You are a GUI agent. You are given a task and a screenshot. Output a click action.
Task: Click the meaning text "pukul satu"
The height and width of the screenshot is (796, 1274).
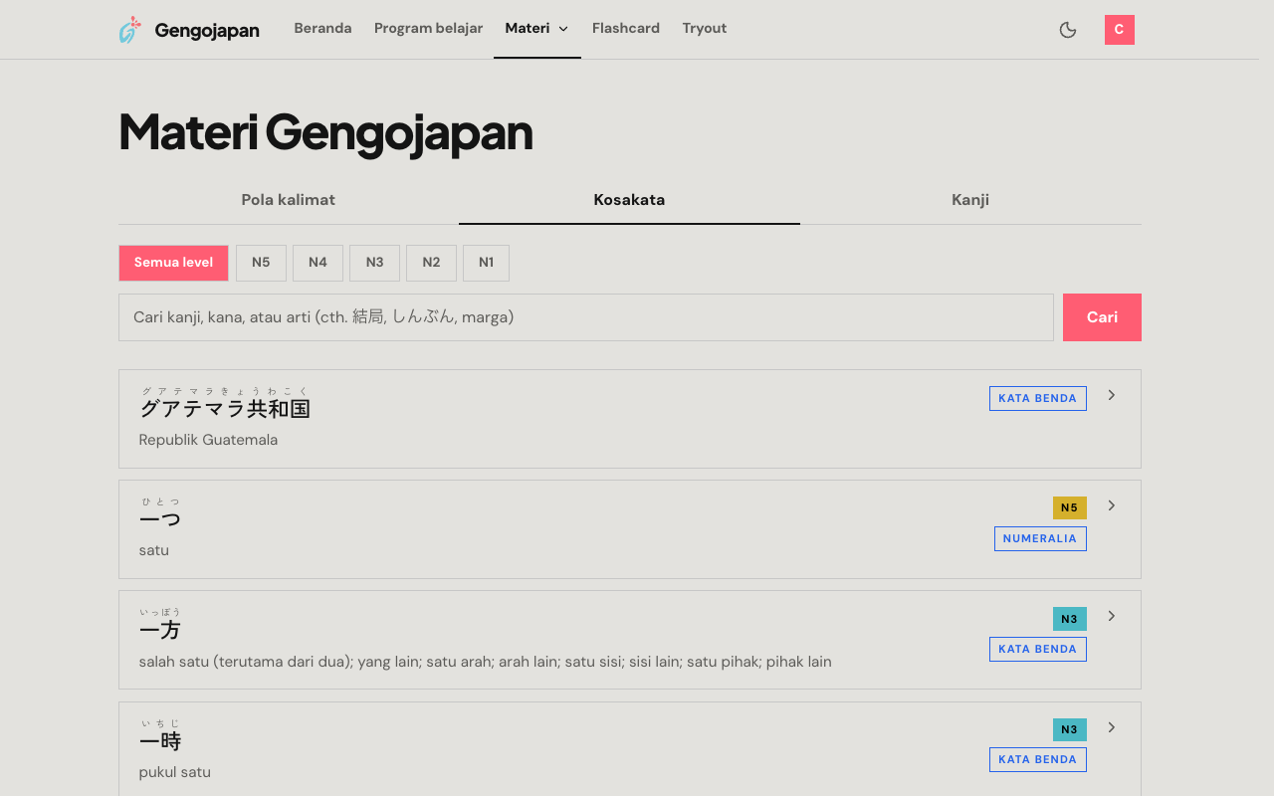coord(175,772)
